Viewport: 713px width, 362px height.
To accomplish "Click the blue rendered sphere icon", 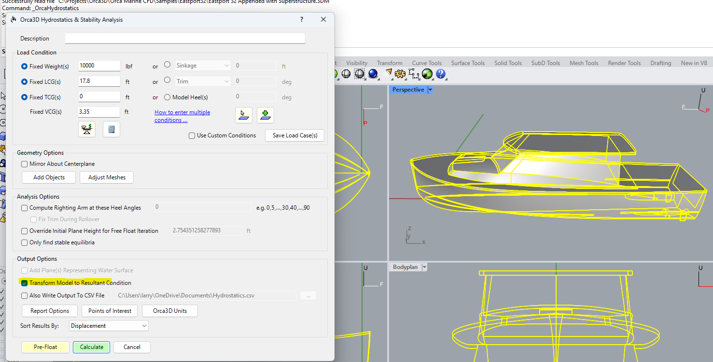I will (373, 74).
